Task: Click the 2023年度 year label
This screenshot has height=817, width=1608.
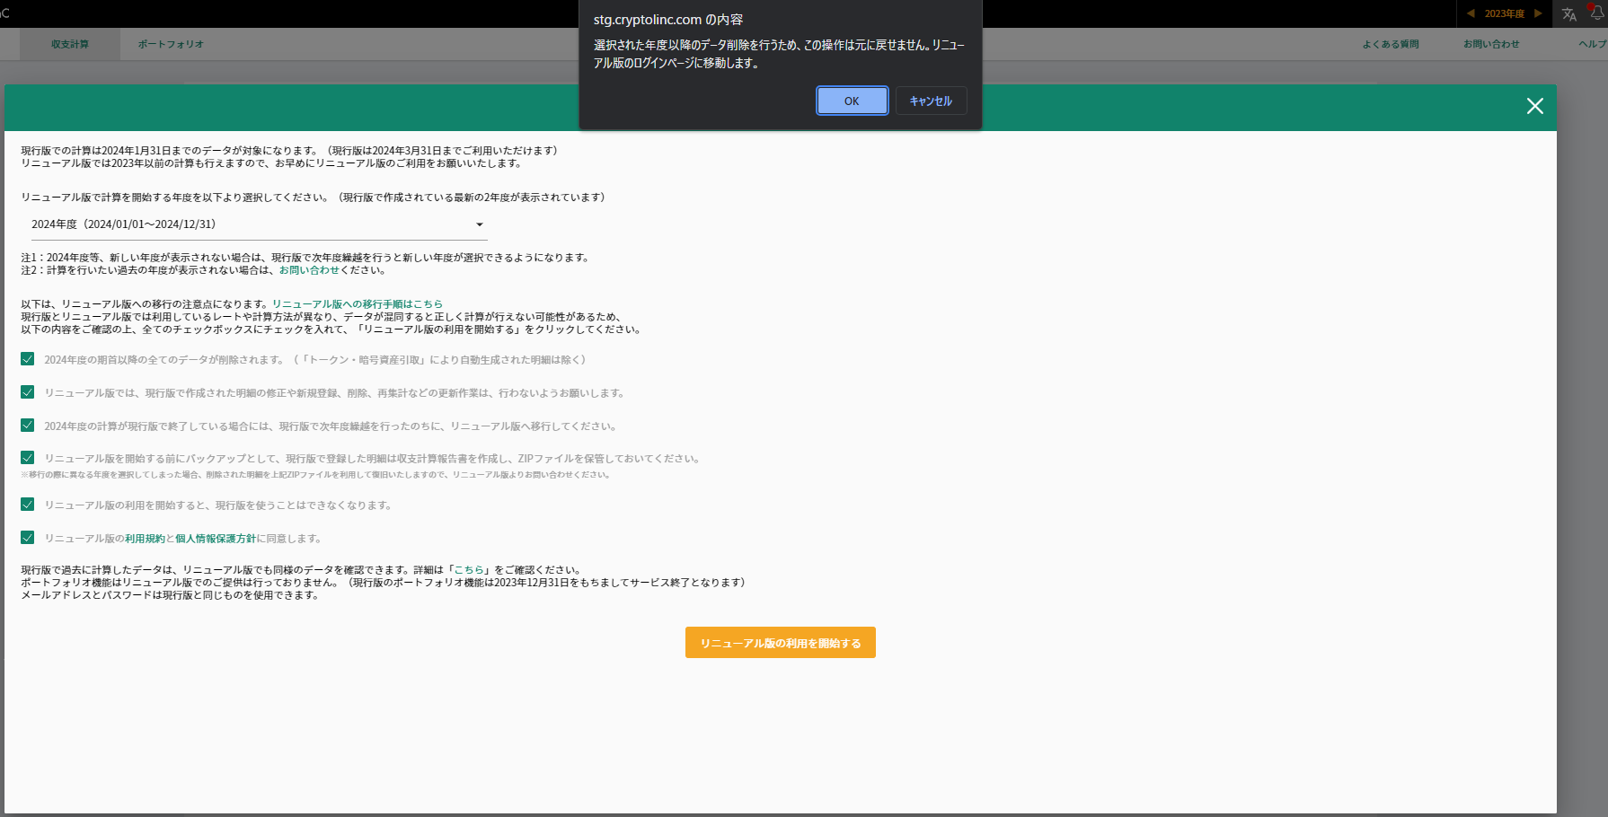Action: pyautogui.click(x=1505, y=13)
